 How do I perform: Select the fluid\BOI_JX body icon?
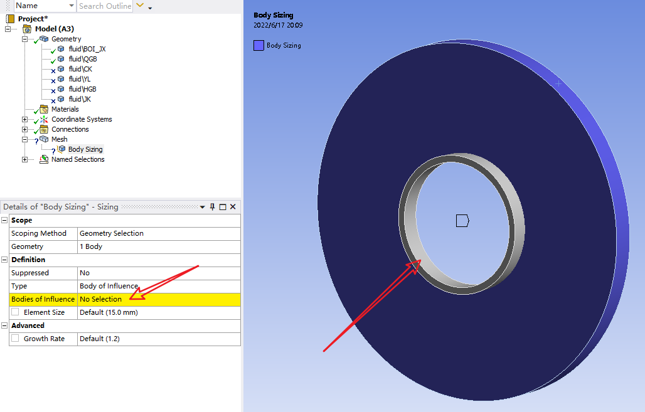[61, 49]
